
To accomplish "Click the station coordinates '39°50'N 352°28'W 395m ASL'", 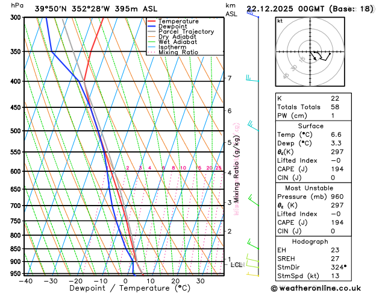I will pyautogui.click(x=96, y=9).
